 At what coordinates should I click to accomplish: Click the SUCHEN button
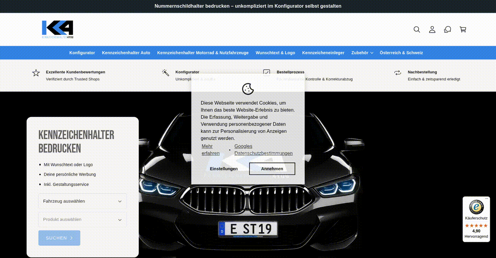[59, 238]
